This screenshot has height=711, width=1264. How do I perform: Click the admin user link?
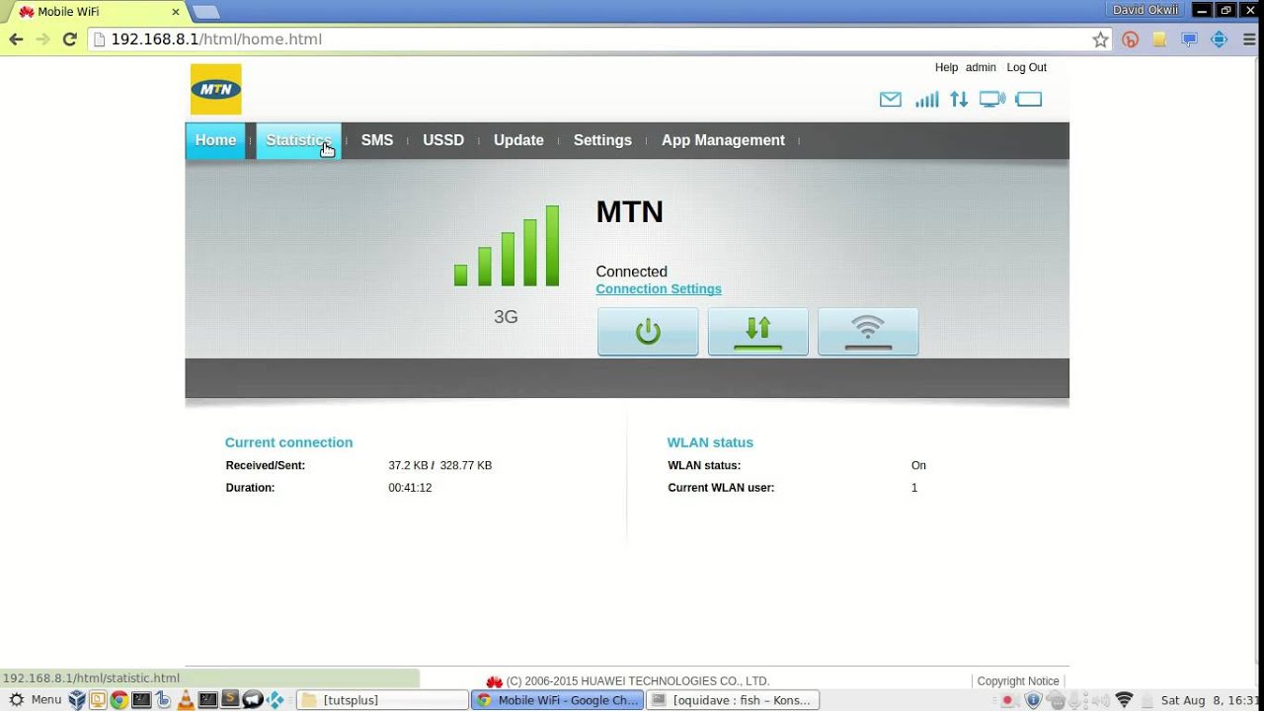(981, 67)
